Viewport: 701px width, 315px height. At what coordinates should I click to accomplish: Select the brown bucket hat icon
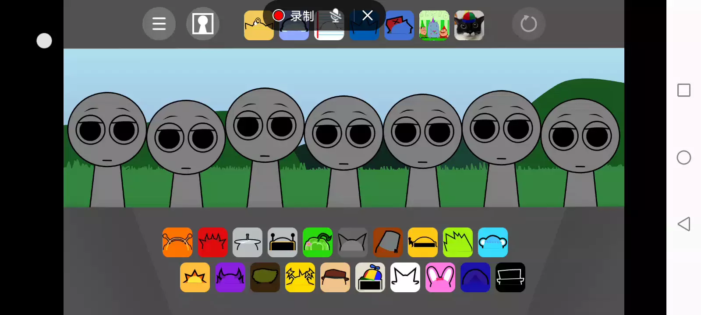(388, 242)
